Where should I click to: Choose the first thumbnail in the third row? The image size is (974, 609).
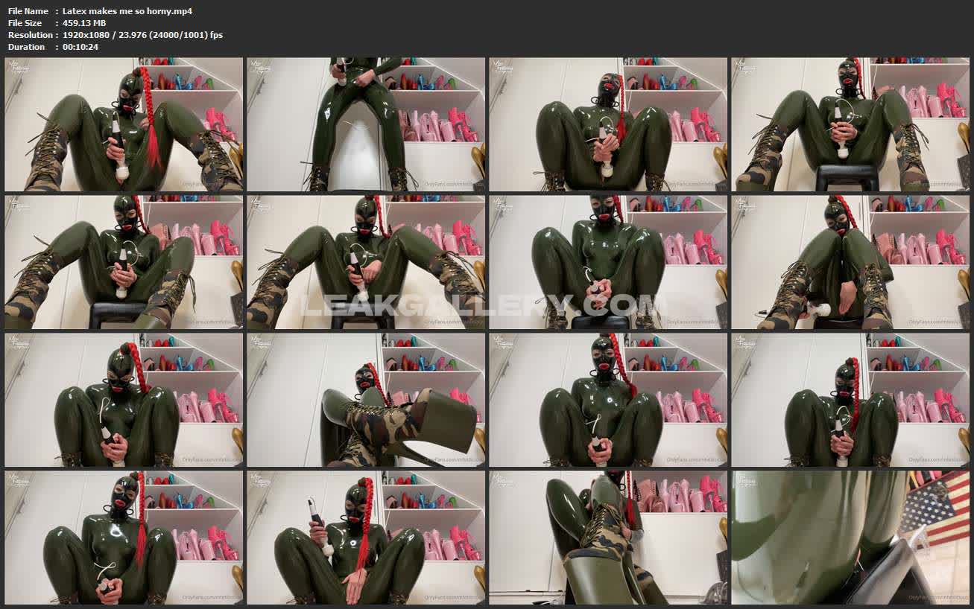coord(124,400)
